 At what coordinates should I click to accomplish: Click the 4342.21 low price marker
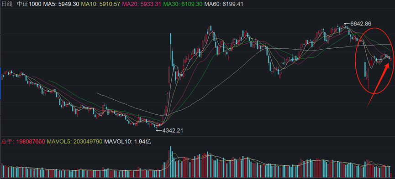click(173, 130)
